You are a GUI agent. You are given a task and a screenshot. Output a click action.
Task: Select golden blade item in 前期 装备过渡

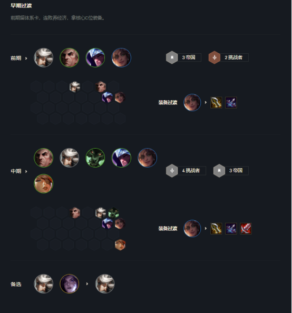point(216,103)
